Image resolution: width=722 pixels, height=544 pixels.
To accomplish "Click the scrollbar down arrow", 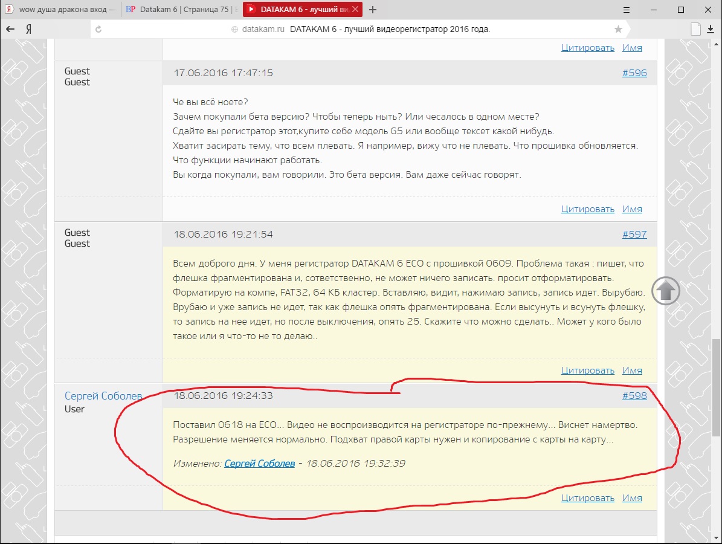I will [x=716, y=537].
